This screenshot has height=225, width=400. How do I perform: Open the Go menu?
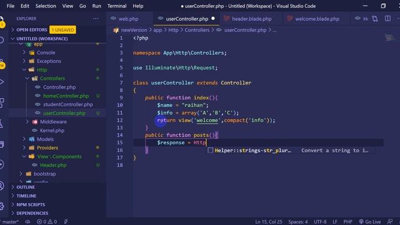pos(82,6)
